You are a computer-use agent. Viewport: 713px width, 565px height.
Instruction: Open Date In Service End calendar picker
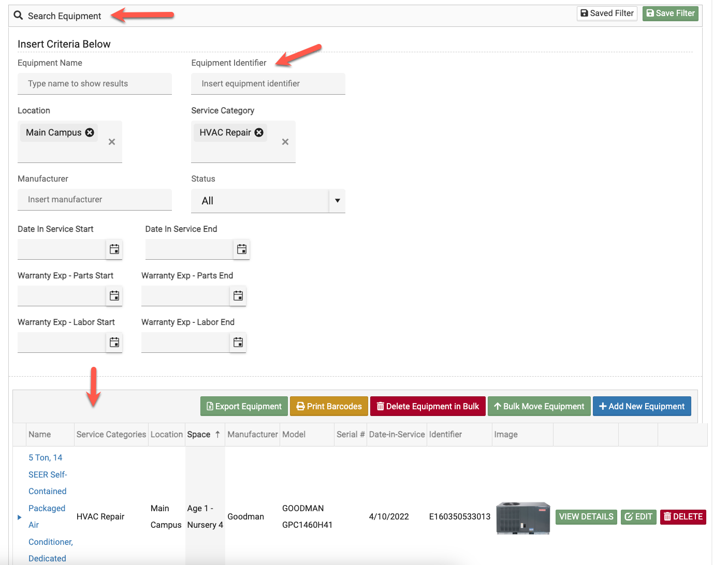coord(242,249)
